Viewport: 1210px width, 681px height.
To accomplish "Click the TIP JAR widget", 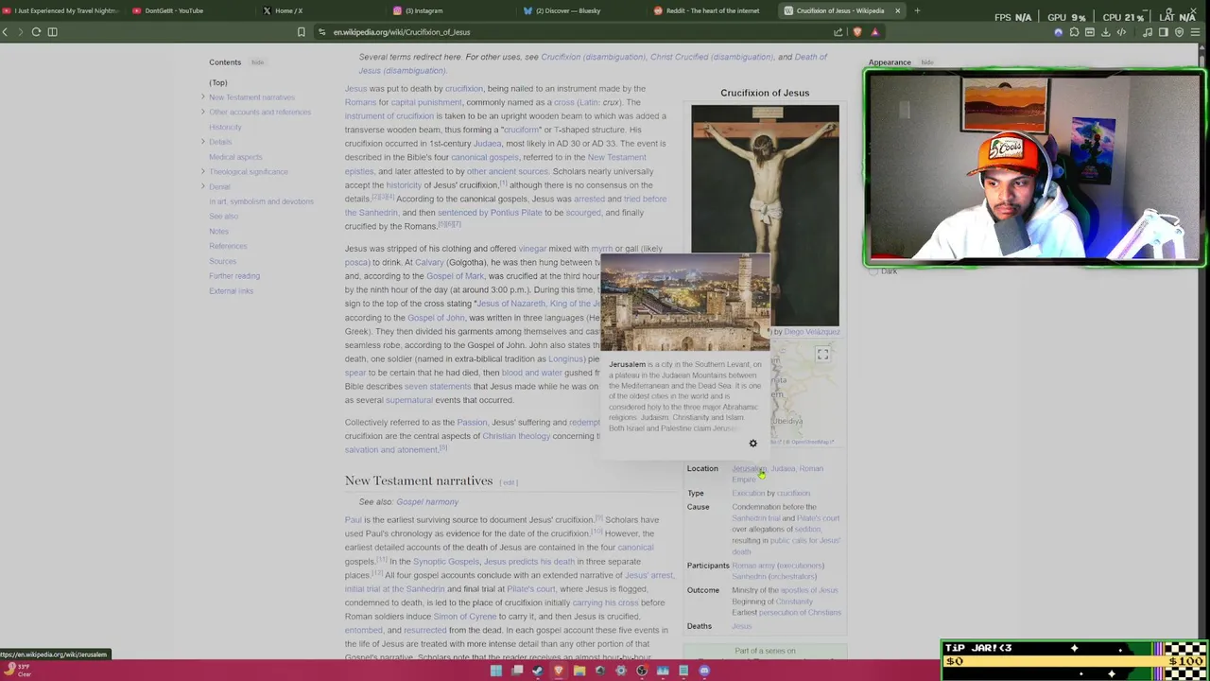I will [x=1075, y=660].
